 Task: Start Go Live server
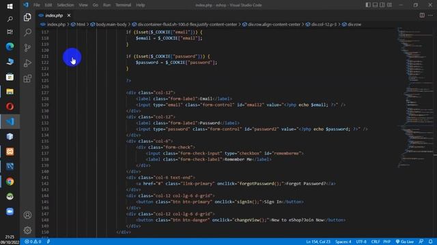click(x=405, y=242)
